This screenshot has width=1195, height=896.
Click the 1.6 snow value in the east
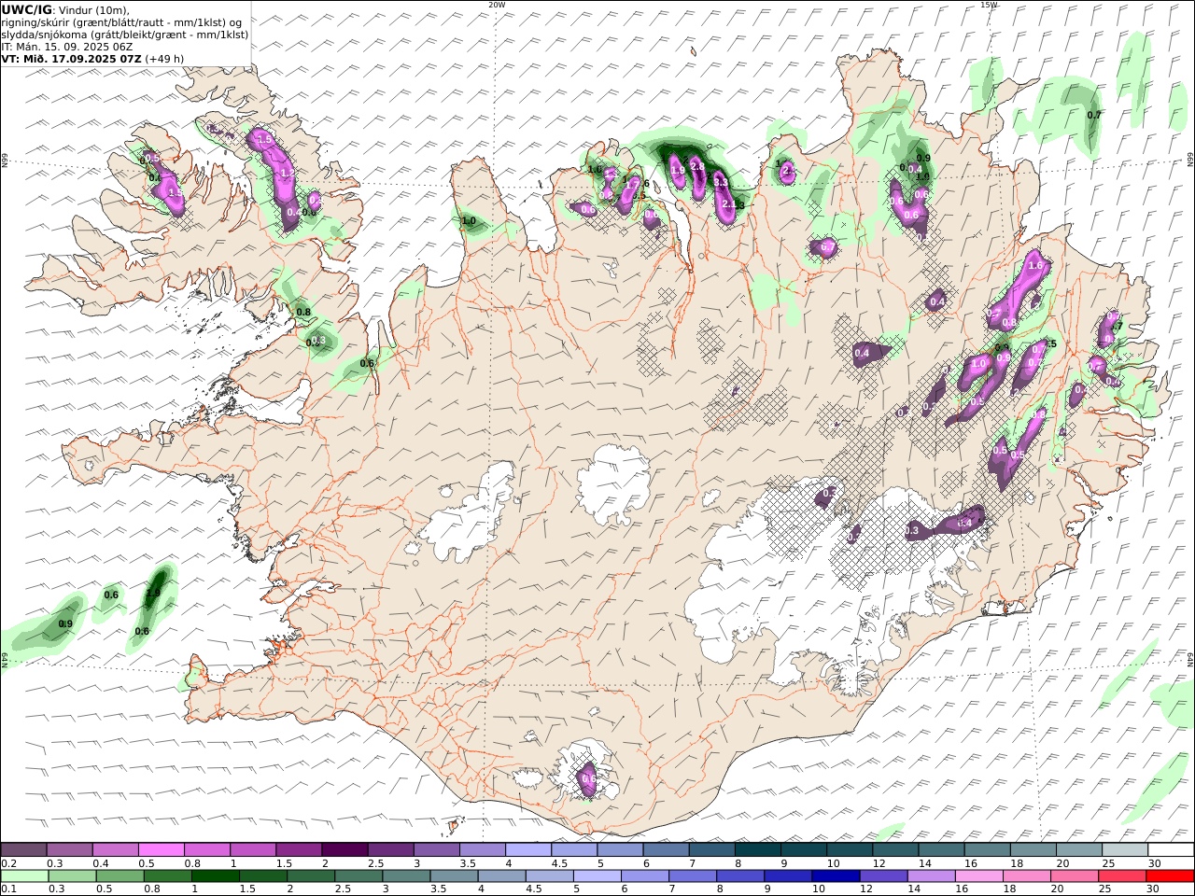(x=1034, y=265)
